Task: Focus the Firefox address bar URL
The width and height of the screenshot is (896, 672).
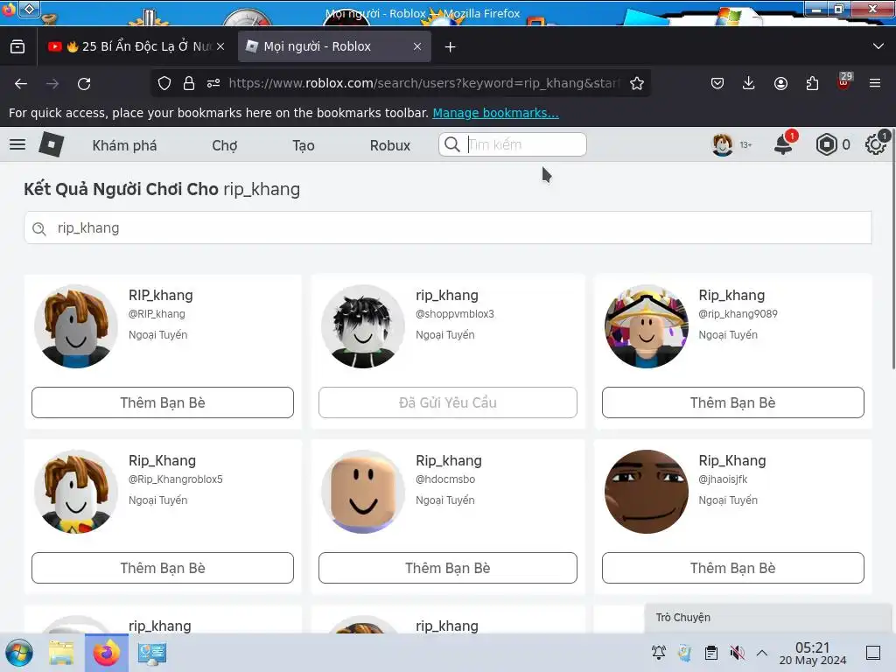Action: 423,83
